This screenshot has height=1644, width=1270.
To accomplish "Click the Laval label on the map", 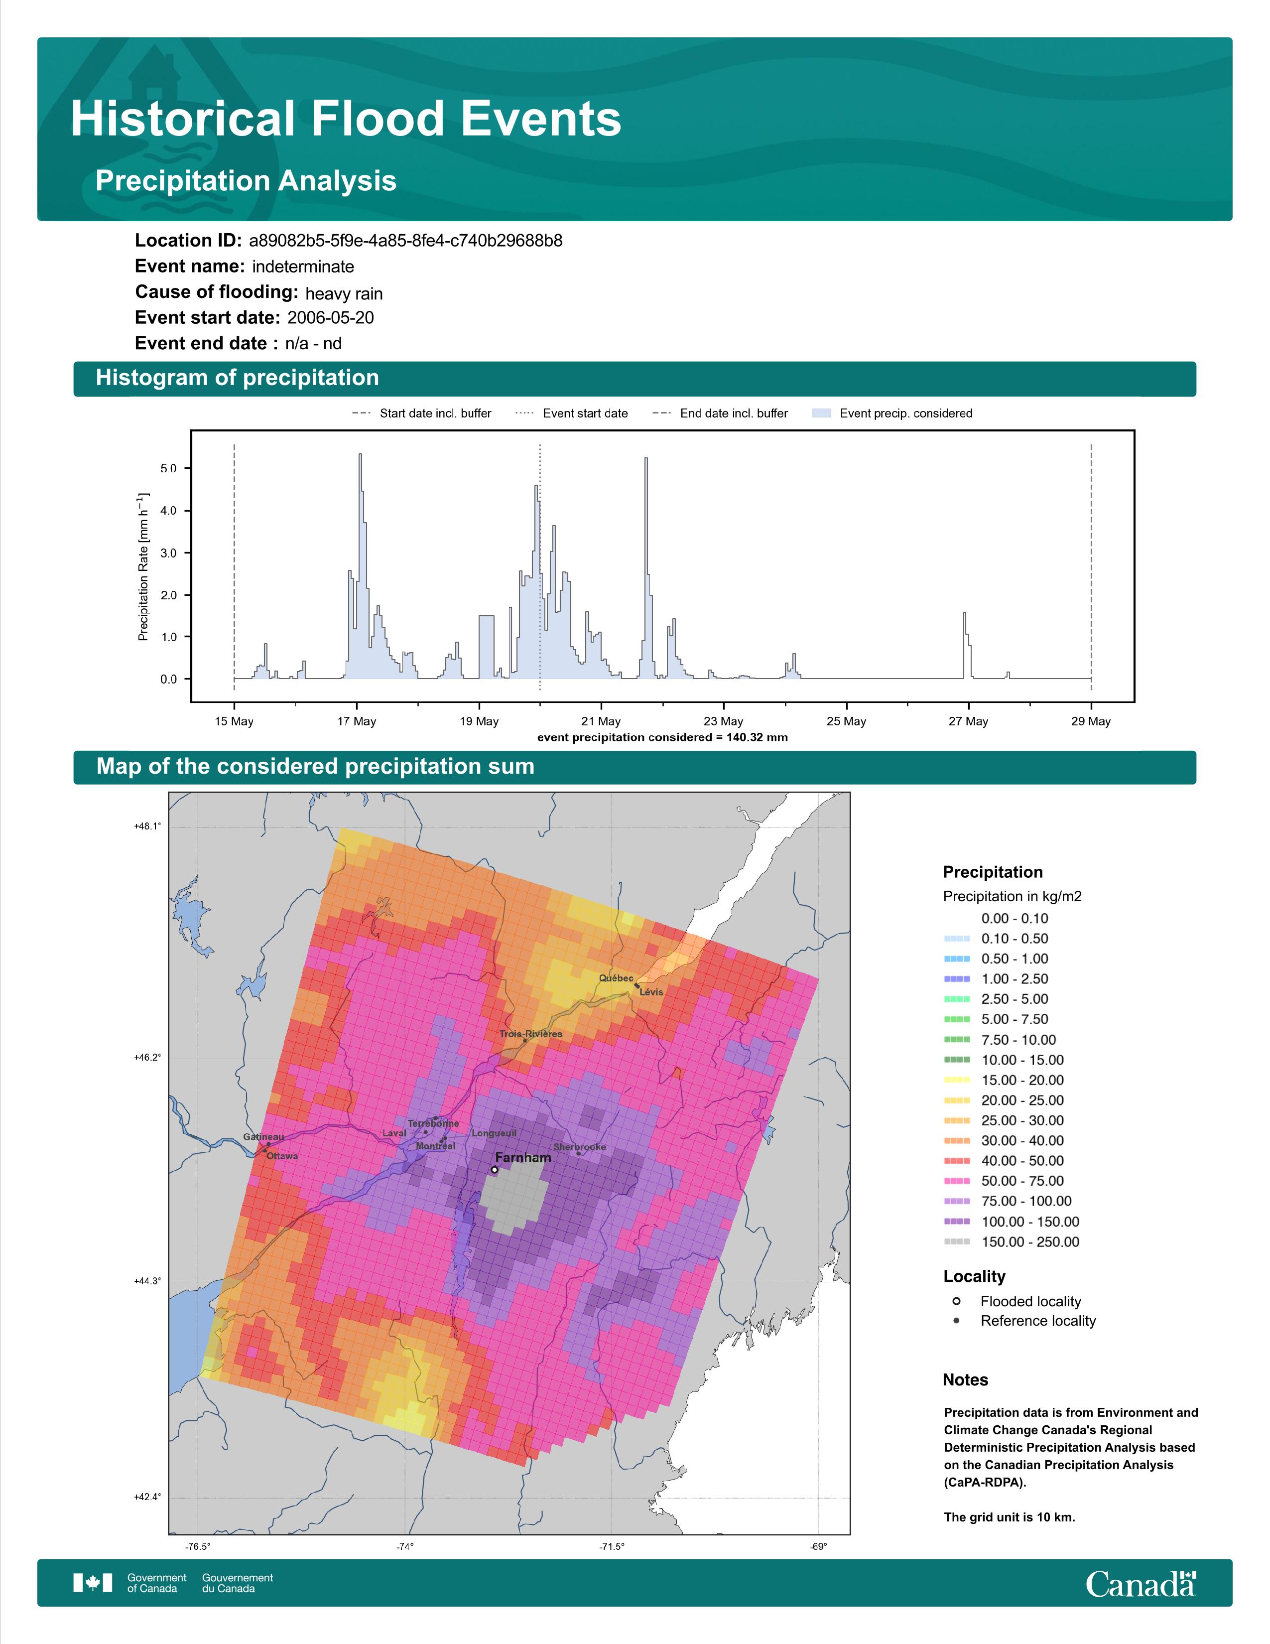I will pos(394,1133).
